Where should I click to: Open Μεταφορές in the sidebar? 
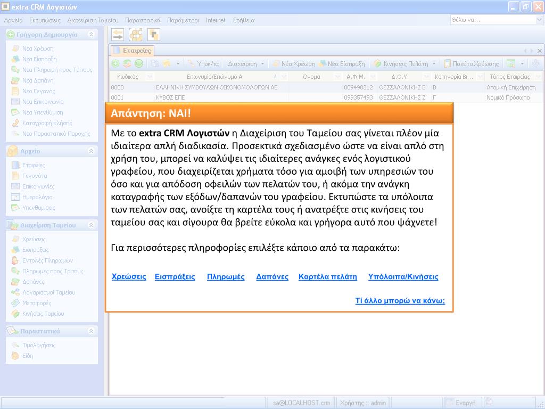[x=37, y=303]
